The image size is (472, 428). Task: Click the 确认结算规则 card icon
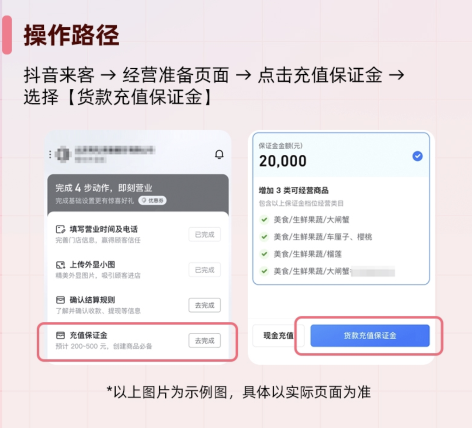(60, 300)
